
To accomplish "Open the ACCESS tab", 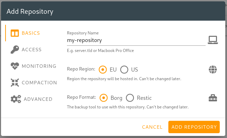I will 31,50.
